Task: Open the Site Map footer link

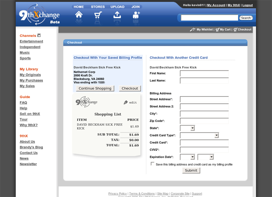Action: [x=163, y=193]
